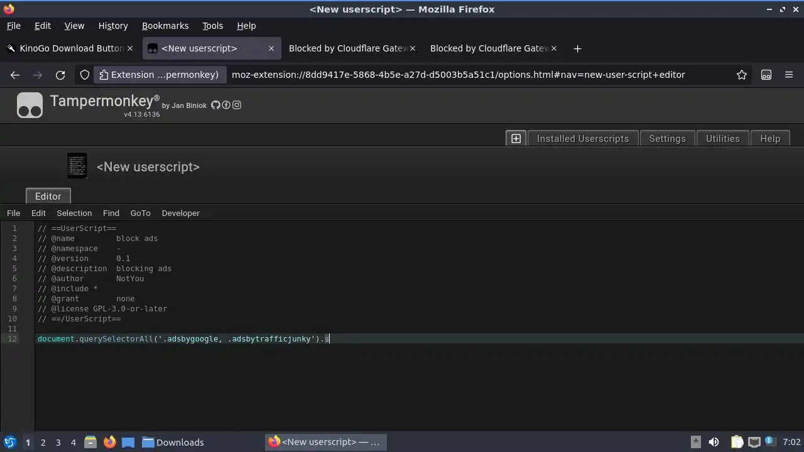Open Downloads folder window in taskbar
Screen dimensions: 804x452
click(x=173, y=442)
